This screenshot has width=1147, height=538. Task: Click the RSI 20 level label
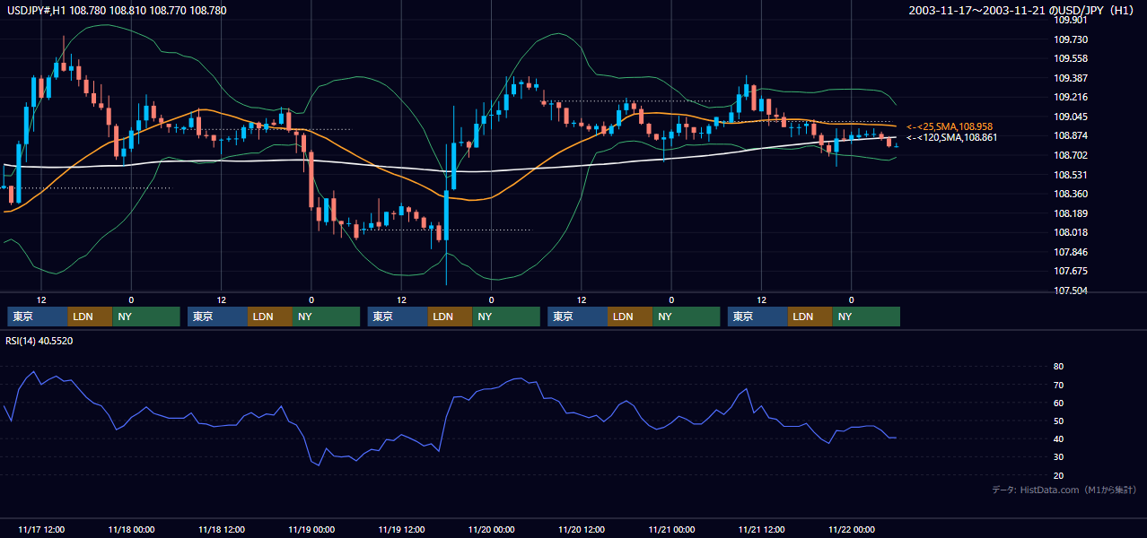pyautogui.click(x=1059, y=475)
